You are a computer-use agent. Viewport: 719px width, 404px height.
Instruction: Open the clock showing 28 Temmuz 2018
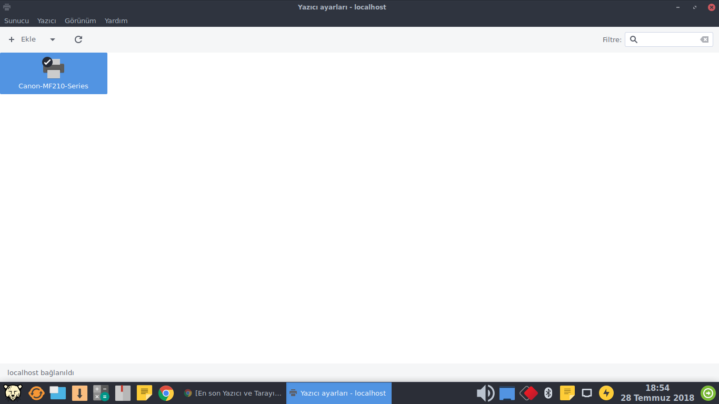[657, 393]
